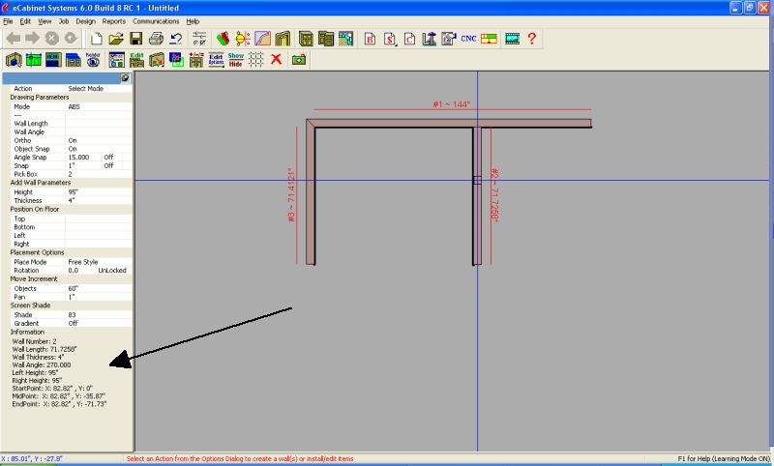The image size is (774, 466).
Task: Save the job using the floppy disk icon
Action: click(x=136, y=39)
